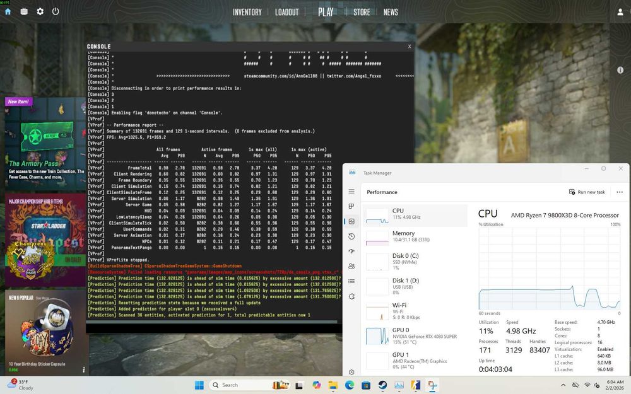Open Microsoft Store from the taskbar
Screen dimensions: 631x394
pyautogui.click(x=366, y=385)
